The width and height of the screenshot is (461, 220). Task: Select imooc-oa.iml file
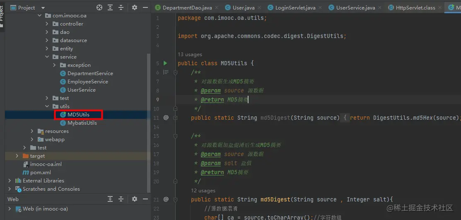[46, 164]
